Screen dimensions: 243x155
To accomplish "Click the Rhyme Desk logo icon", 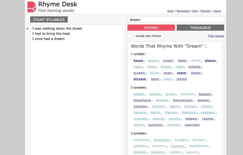I will (x=31, y=7).
